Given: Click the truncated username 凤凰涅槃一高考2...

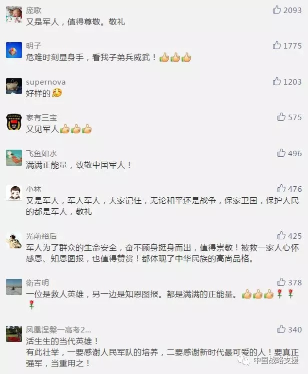Looking at the screenshot, I should click(x=58, y=330).
